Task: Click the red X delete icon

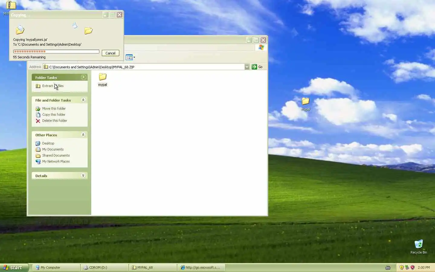Action: pos(38,121)
